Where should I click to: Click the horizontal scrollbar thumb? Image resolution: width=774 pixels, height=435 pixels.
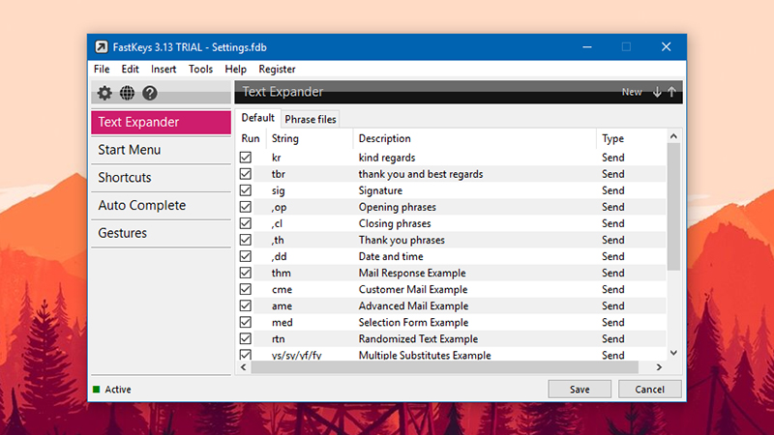tap(445, 367)
